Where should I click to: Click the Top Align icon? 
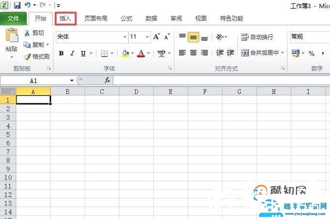182,36
